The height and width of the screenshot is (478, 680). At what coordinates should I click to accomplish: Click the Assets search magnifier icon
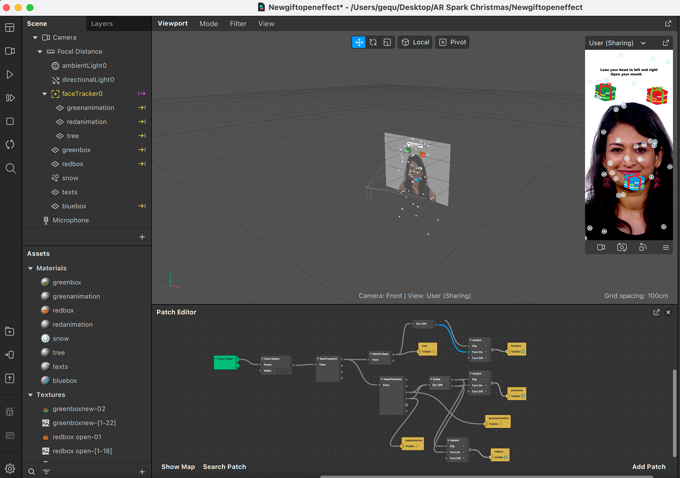(32, 471)
